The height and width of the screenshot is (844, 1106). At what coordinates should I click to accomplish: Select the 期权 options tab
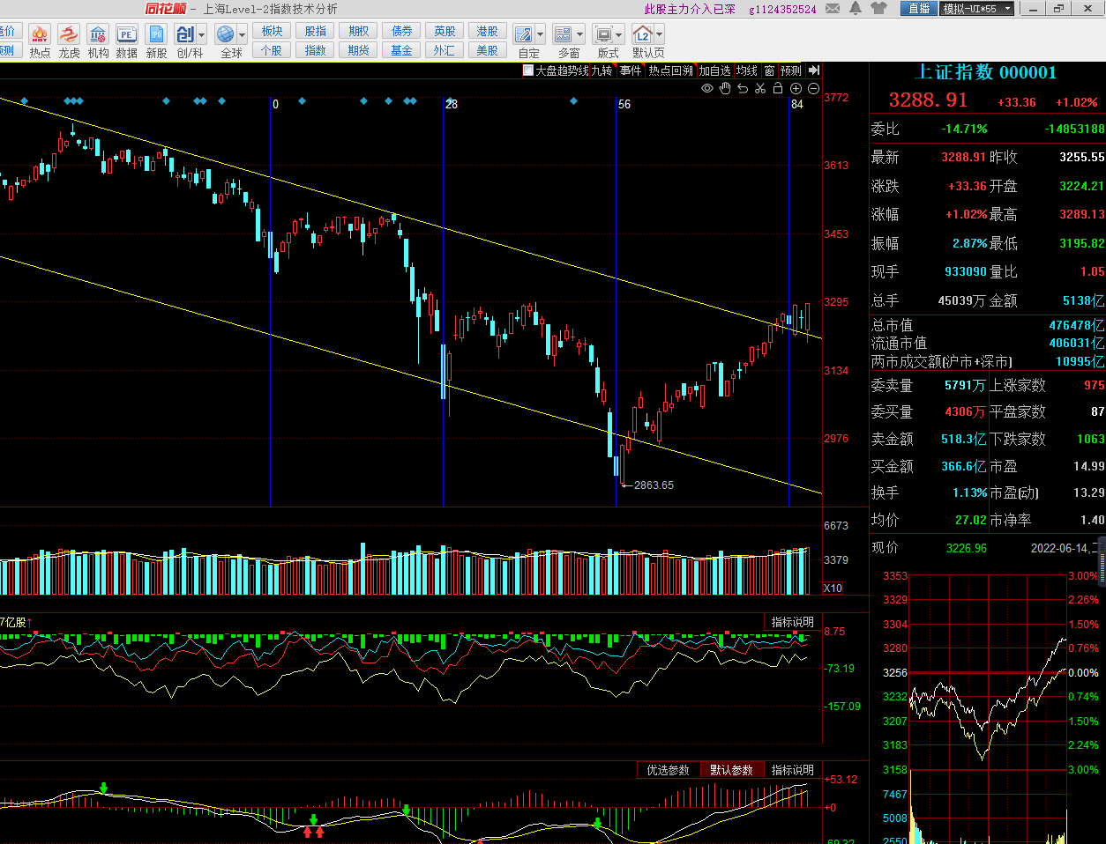(358, 31)
